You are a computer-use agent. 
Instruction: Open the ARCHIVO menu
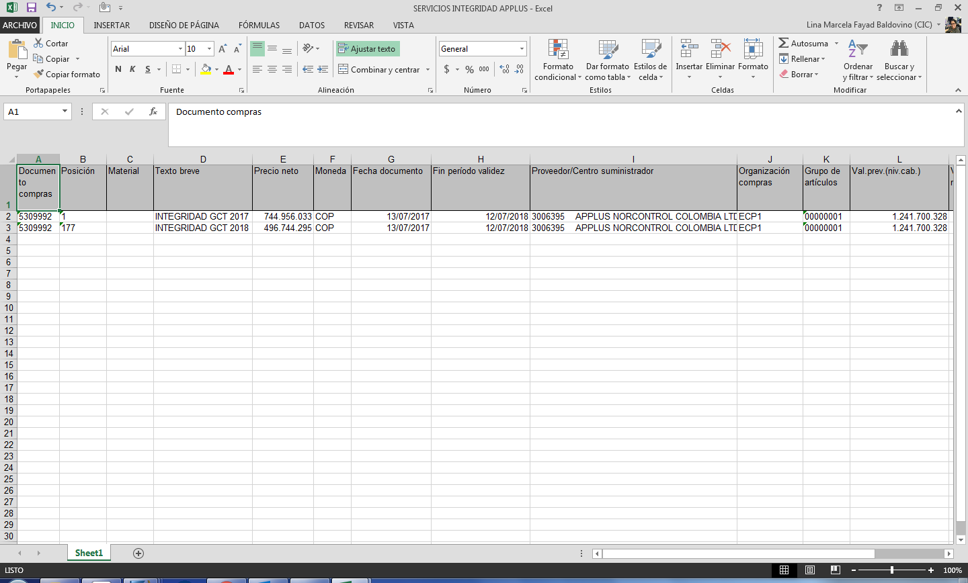point(20,25)
